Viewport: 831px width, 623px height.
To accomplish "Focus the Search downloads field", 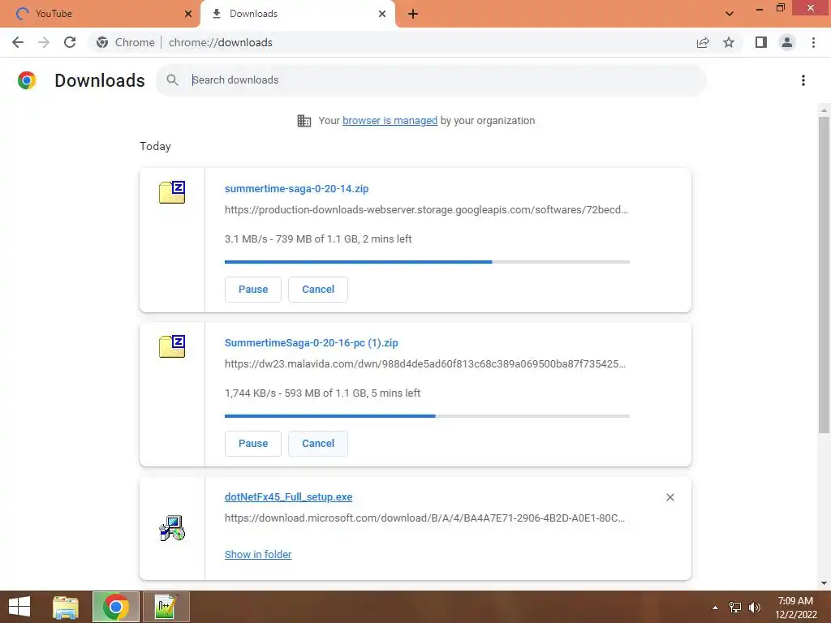I will point(432,80).
